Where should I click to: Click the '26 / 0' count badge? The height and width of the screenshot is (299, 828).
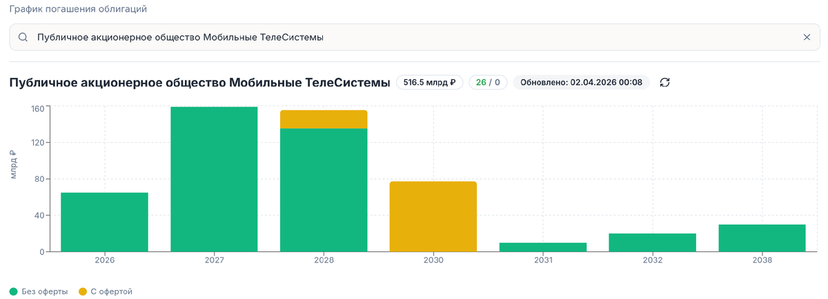pos(489,83)
